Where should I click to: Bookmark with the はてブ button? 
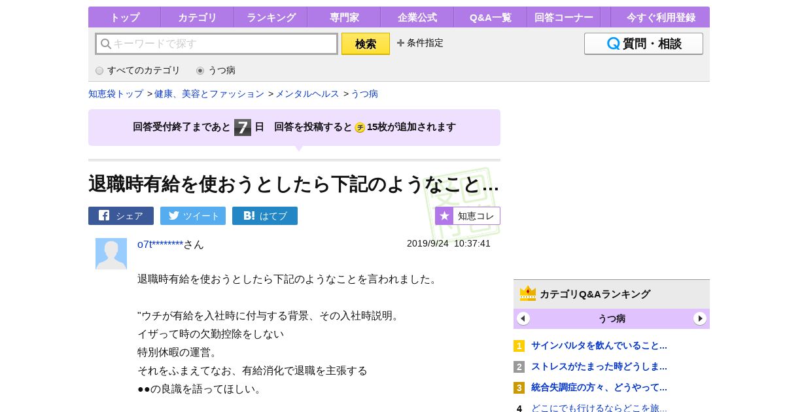tap(265, 216)
